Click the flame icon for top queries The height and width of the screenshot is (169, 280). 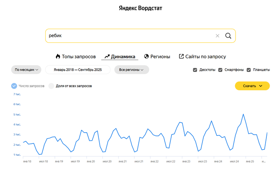(58, 56)
